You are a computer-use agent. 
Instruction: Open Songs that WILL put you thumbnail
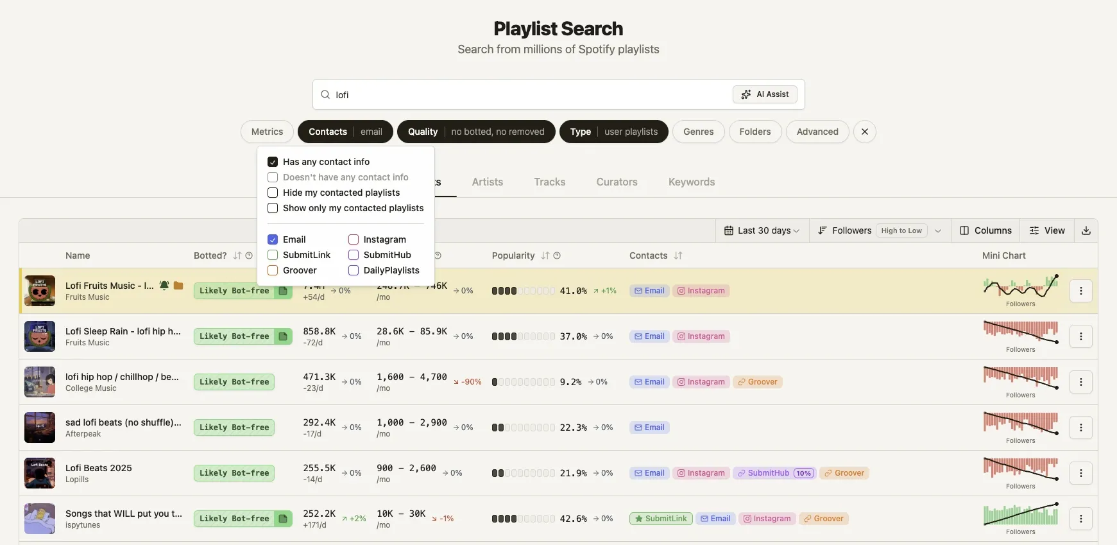coord(40,519)
